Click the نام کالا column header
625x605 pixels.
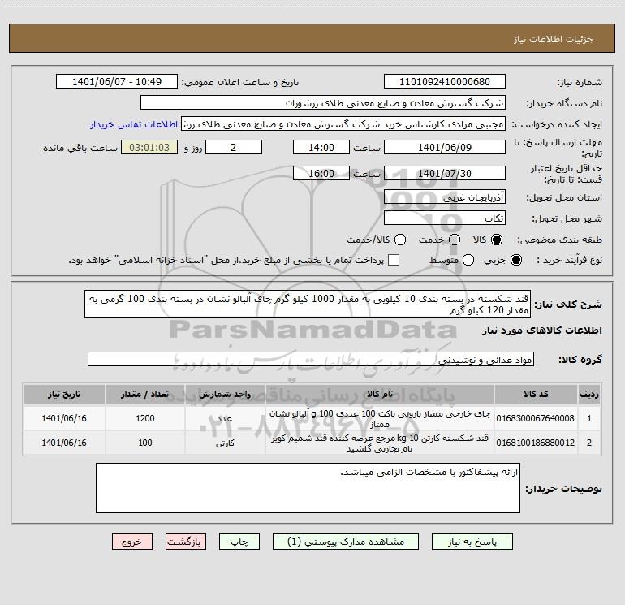coord(380,395)
